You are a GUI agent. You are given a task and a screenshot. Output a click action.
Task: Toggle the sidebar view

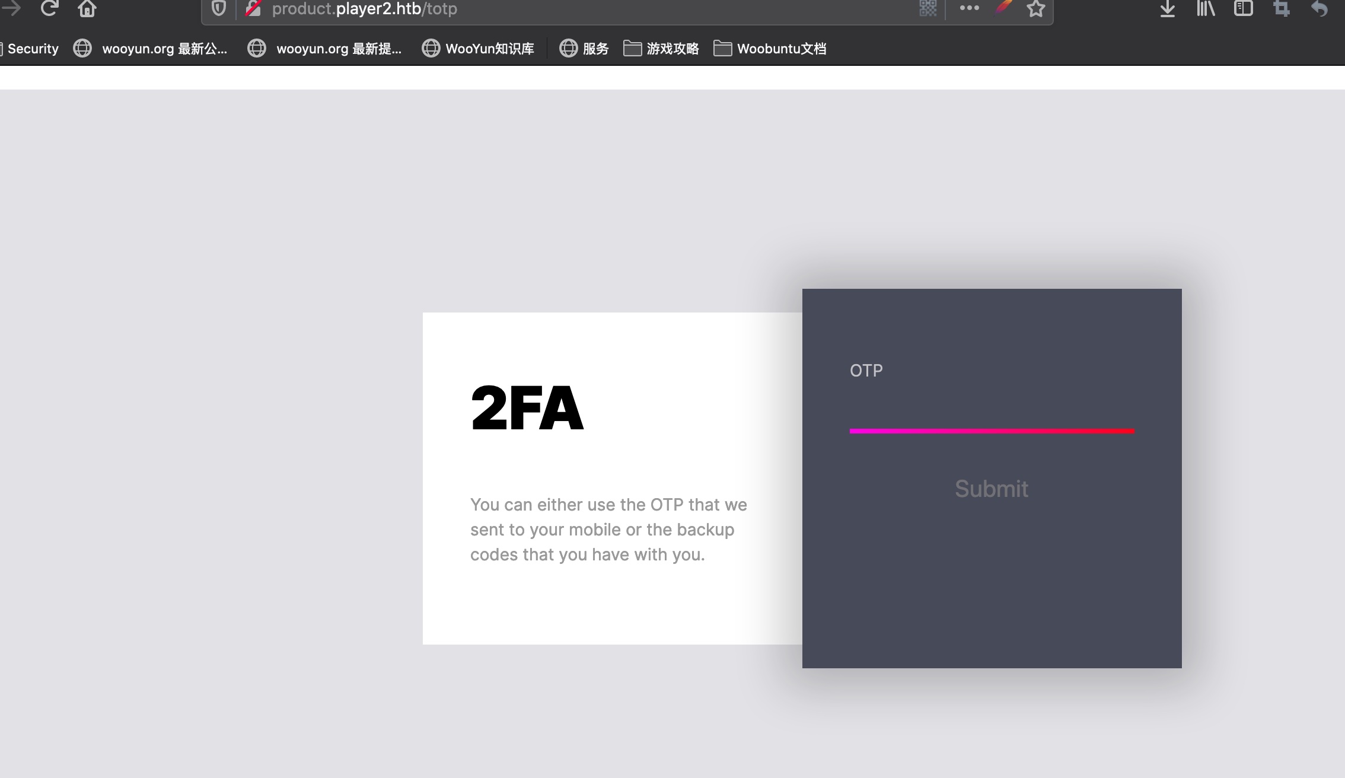(1243, 8)
